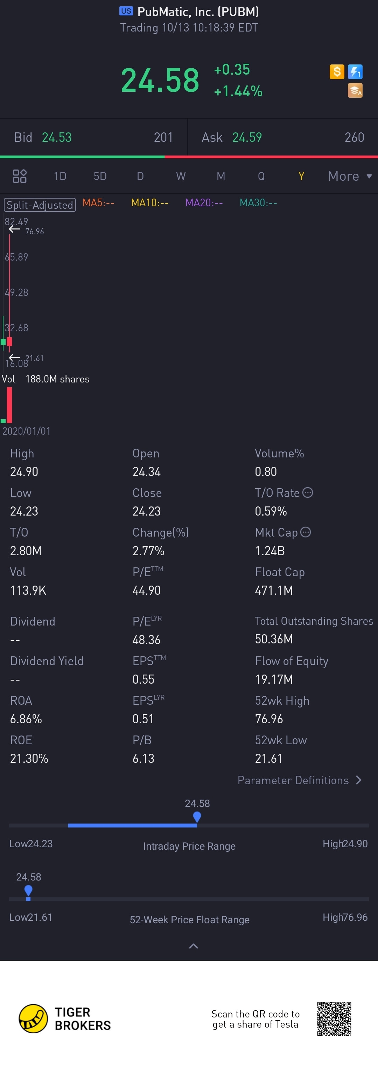
Task: Expand the More timeframe dropdown
Action: [350, 176]
